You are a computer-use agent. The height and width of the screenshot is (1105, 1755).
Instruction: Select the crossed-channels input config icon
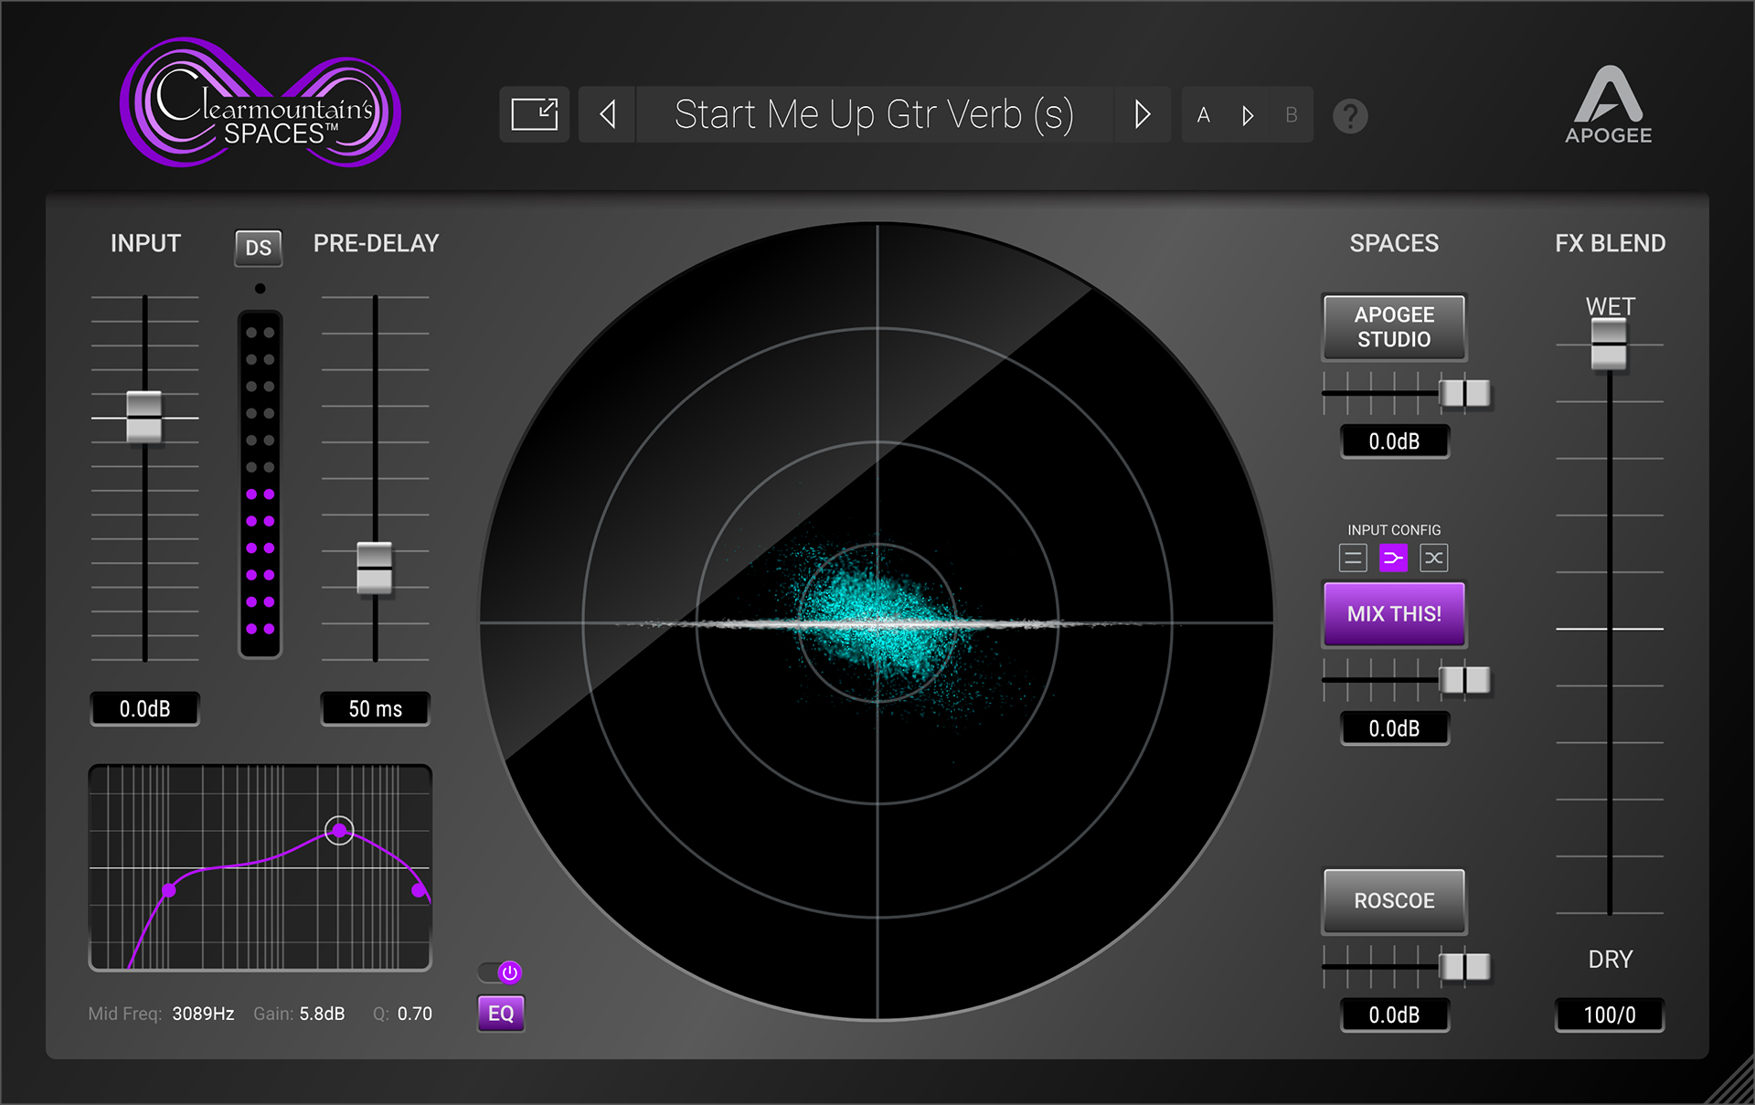1433,558
